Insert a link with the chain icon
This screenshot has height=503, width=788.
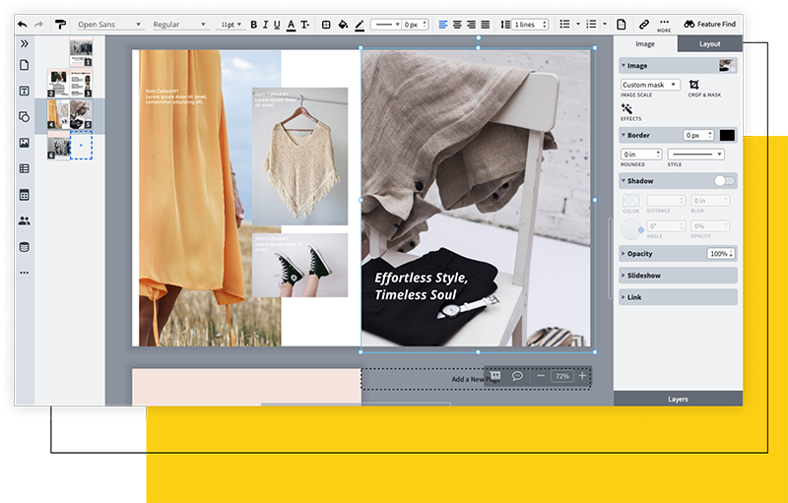pyautogui.click(x=644, y=24)
